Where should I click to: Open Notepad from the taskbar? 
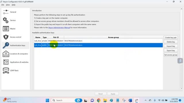coord(118,100)
